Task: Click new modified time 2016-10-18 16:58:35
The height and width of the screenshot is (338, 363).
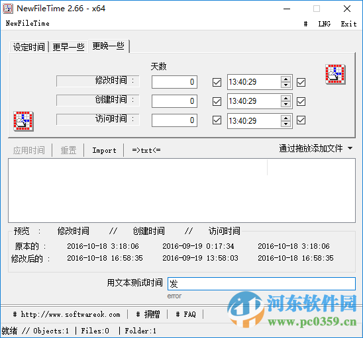Action: click(105, 258)
